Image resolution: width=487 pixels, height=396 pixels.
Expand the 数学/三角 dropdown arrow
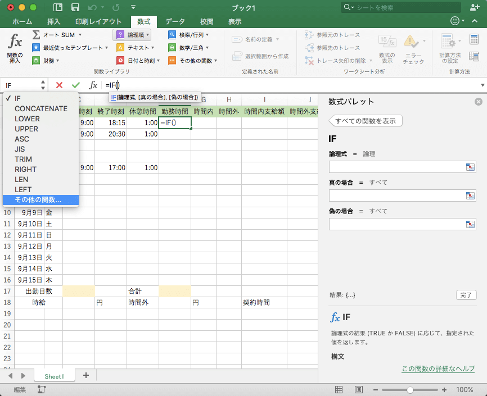[207, 48]
